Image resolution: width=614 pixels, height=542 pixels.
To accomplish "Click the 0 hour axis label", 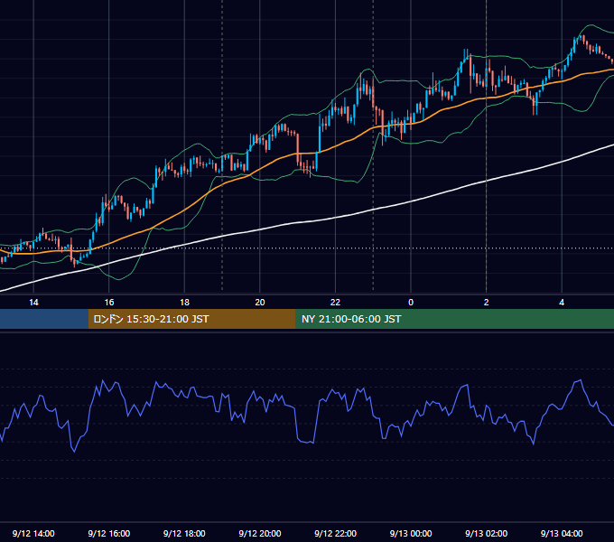I will point(411,303).
